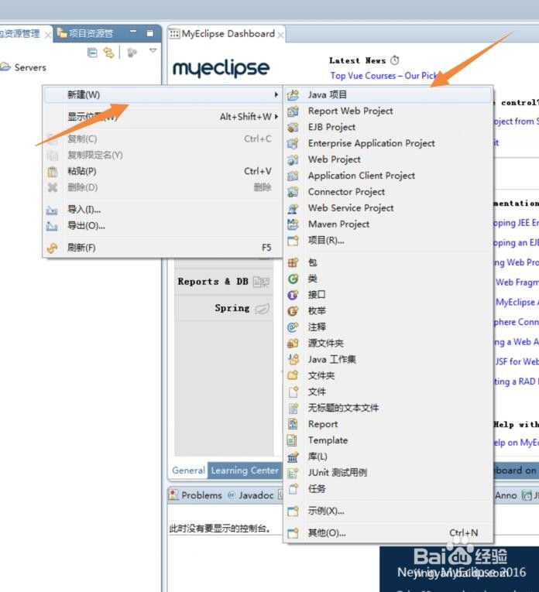Screen dimensions: 539x592
Task: Click the Web Project globe icon
Action: 293,159
